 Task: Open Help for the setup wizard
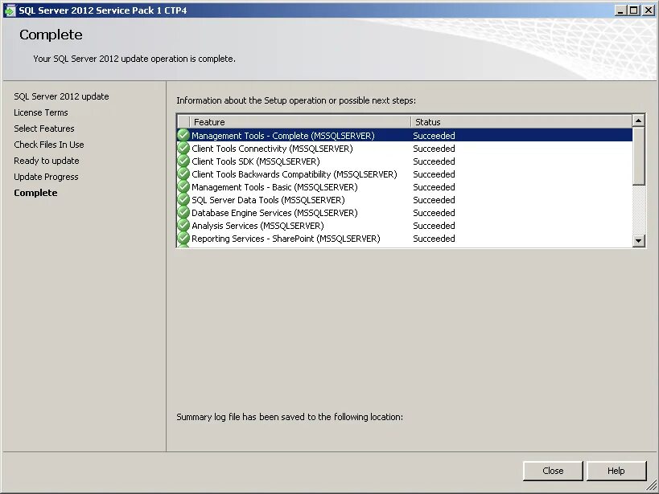(616, 471)
